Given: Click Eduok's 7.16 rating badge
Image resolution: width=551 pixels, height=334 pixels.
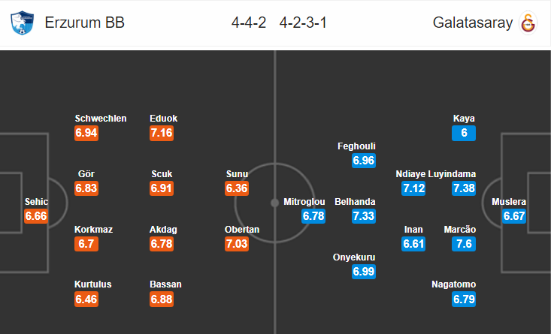Looking at the screenshot, I should tap(162, 133).
